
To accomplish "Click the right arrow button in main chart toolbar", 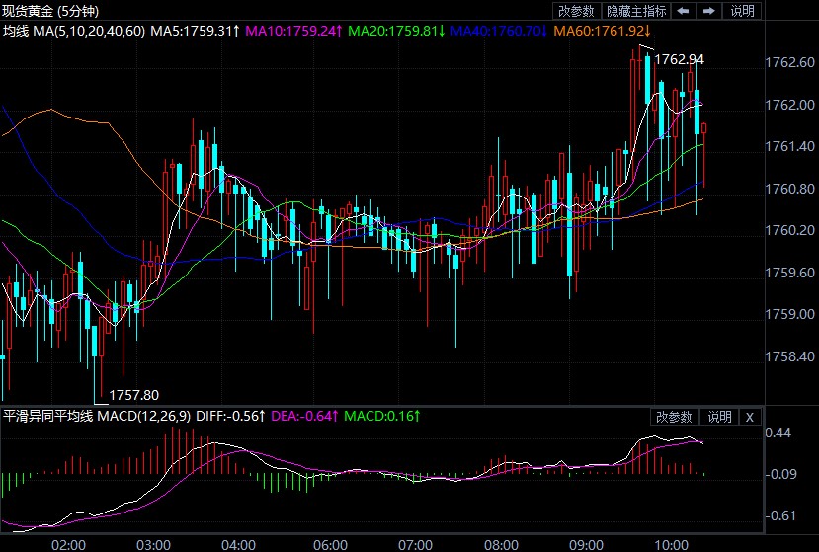I will point(709,11).
